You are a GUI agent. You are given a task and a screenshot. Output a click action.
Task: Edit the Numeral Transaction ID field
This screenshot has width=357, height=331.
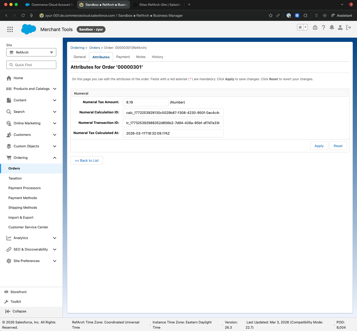tap(173, 123)
